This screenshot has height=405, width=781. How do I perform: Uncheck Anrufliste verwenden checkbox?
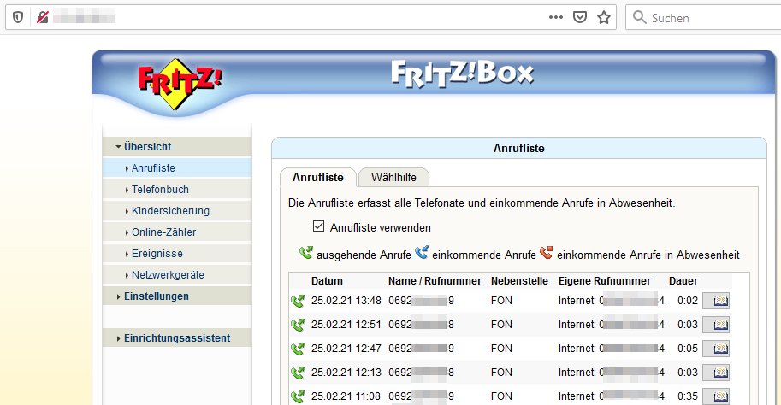tap(318, 226)
